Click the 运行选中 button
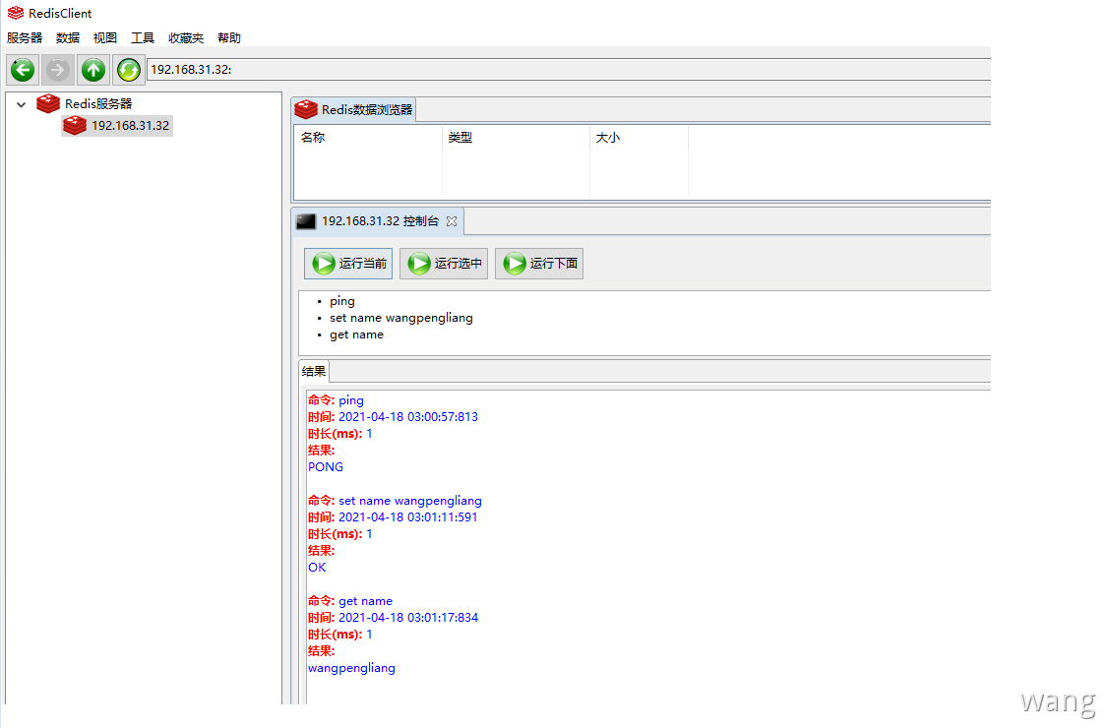The height and width of the screenshot is (728, 1105). [x=445, y=264]
